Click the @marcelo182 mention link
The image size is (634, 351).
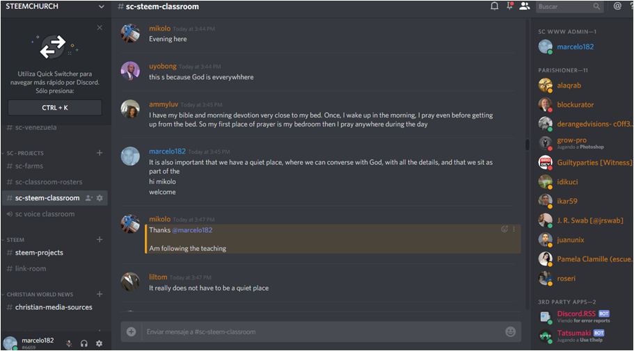192,230
